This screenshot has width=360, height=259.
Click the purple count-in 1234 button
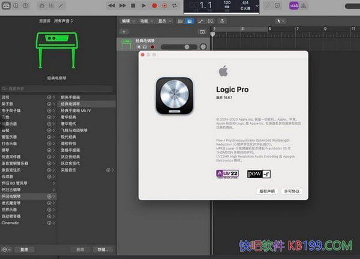pos(293,5)
